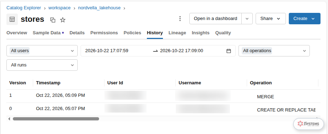Viewport: 328px width, 134px height.
Task: Click the end date 2026-10-22 17:09:00 field
Action: tap(181, 51)
